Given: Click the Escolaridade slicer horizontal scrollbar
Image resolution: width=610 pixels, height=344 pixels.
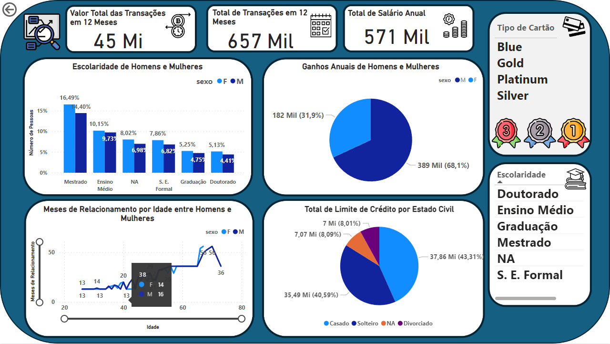Looking at the screenshot, I should 526,299.
